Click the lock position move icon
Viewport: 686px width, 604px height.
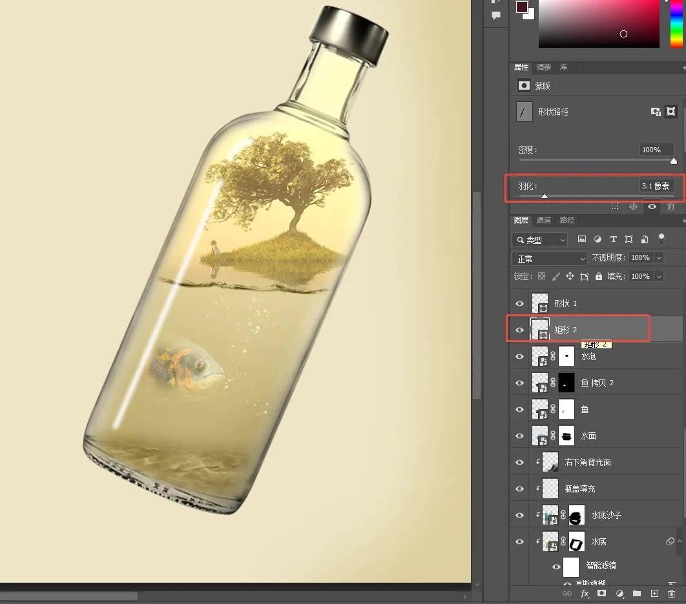(570, 276)
